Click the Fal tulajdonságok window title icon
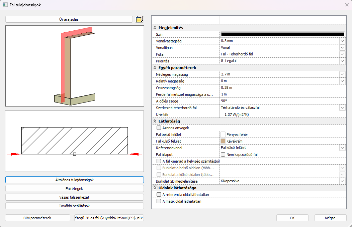 (x=5, y=5)
